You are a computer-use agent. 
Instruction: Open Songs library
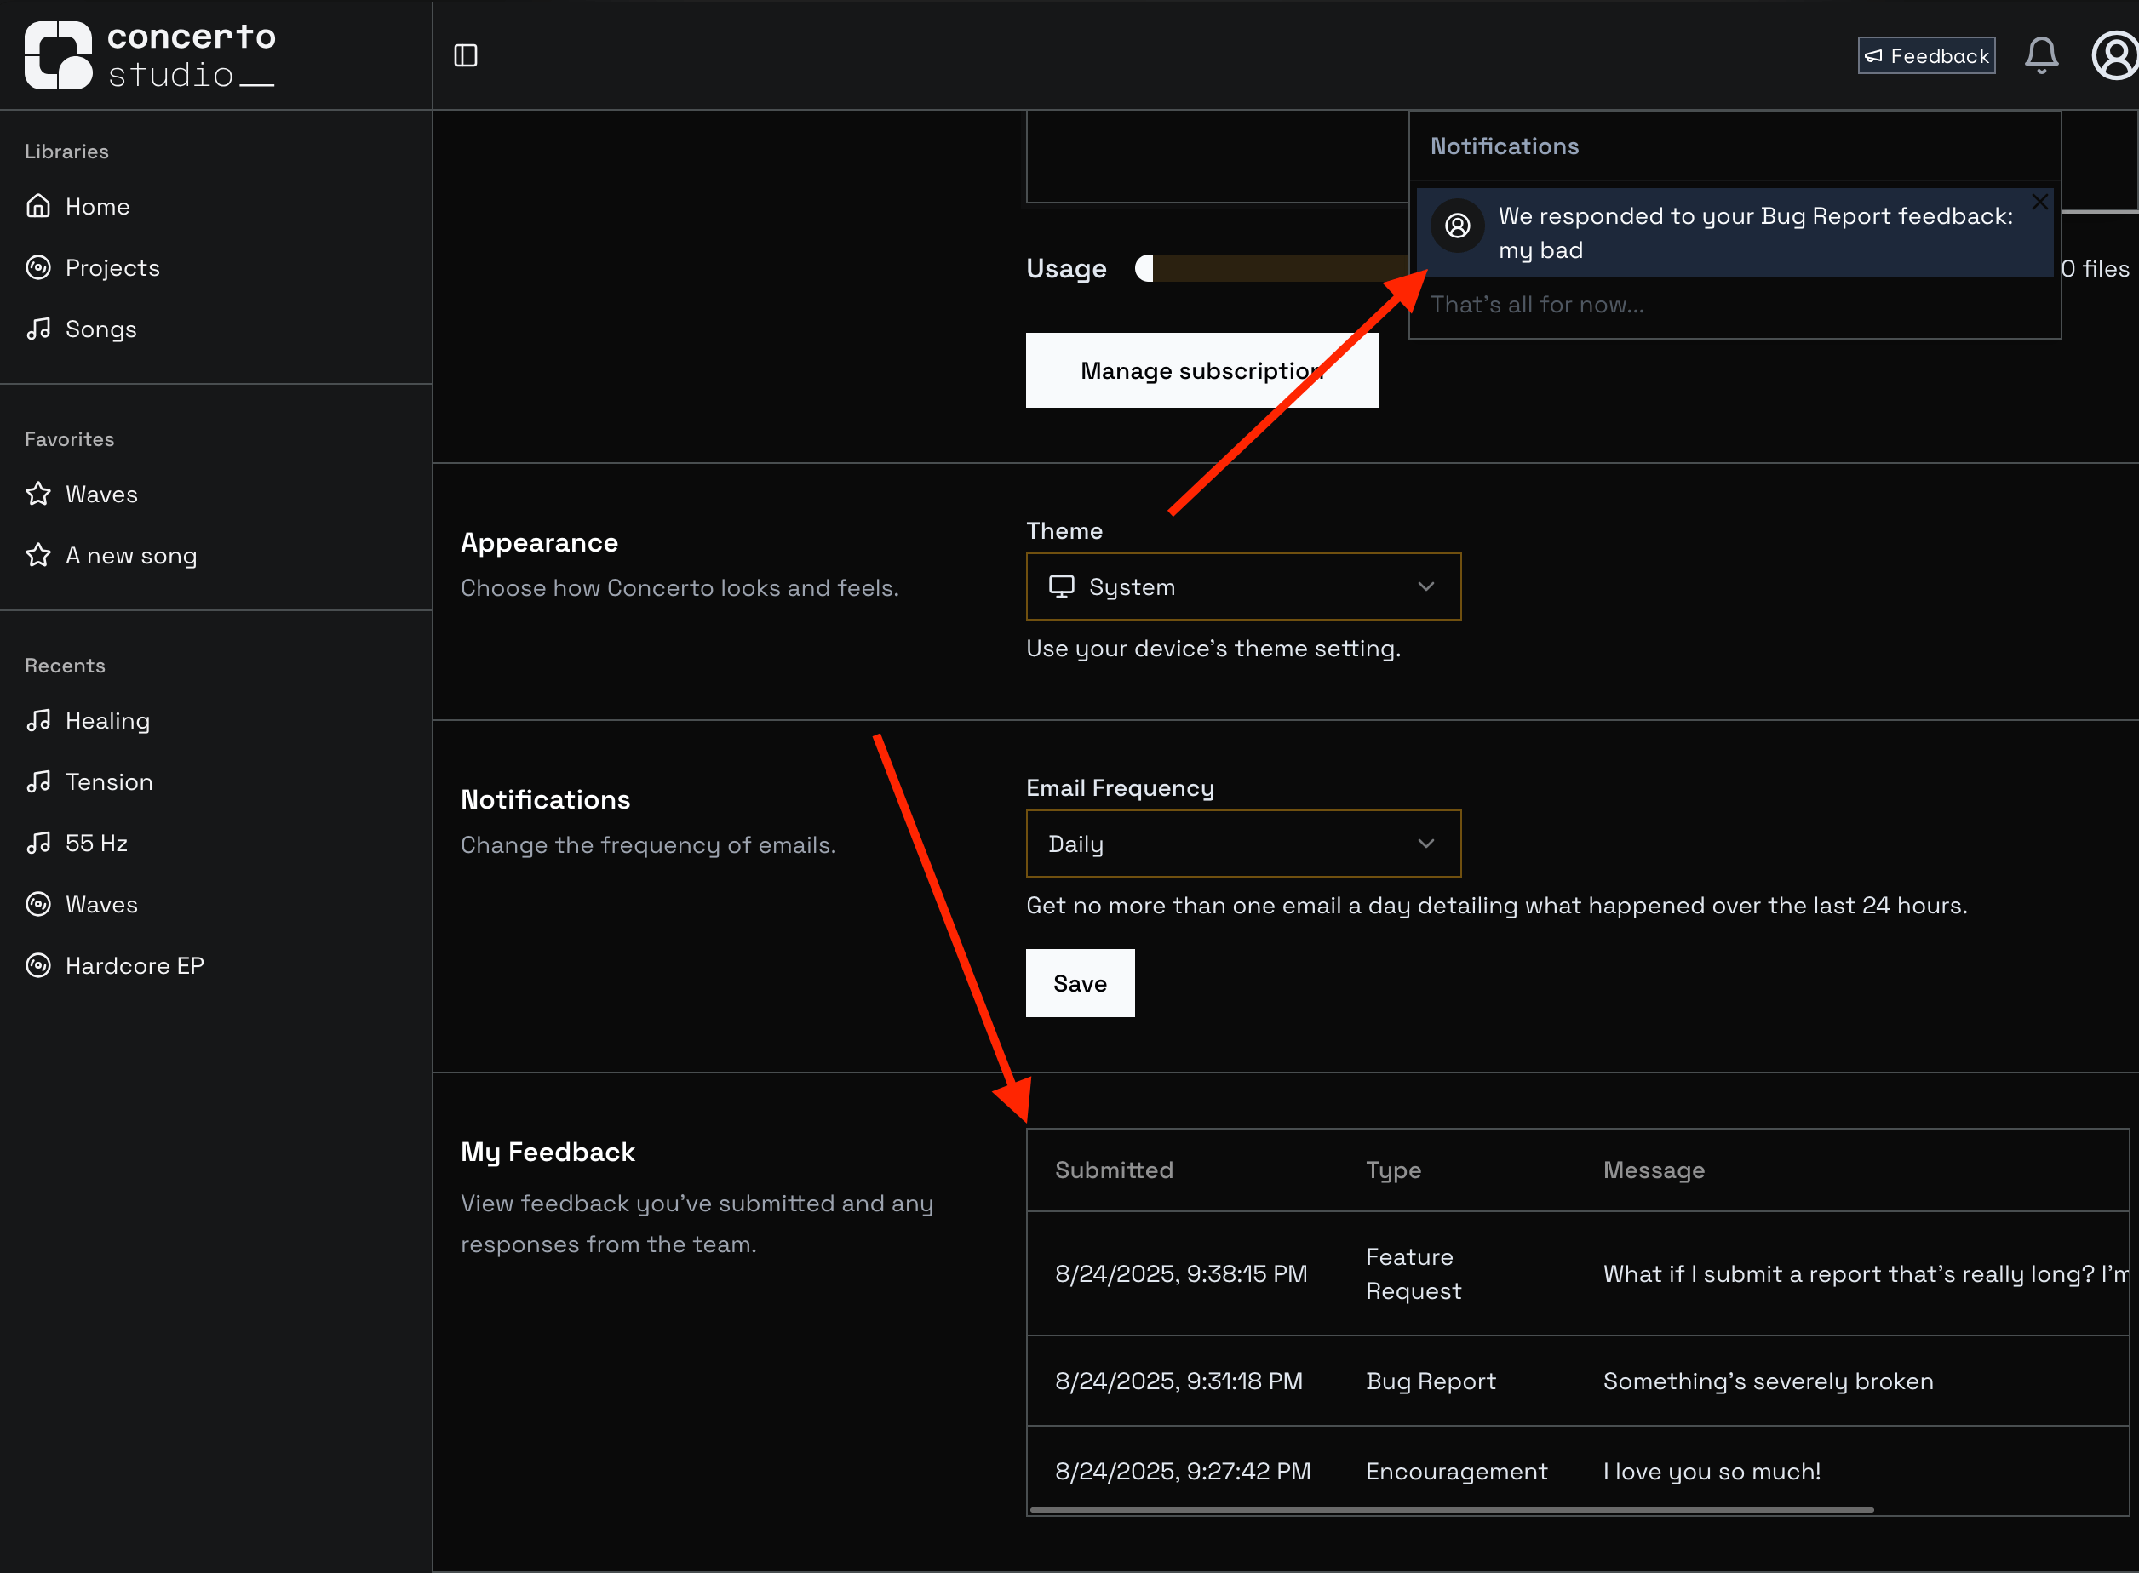pyautogui.click(x=81, y=329)
